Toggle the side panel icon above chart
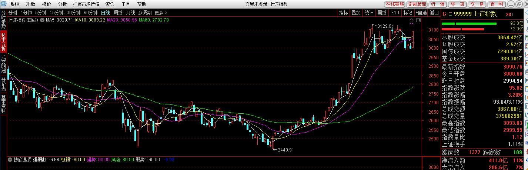This screenshot has height=170, width=528. point(418,20)
